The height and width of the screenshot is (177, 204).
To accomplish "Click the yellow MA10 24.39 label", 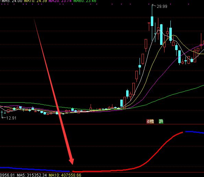I will (x=35, y=1).
